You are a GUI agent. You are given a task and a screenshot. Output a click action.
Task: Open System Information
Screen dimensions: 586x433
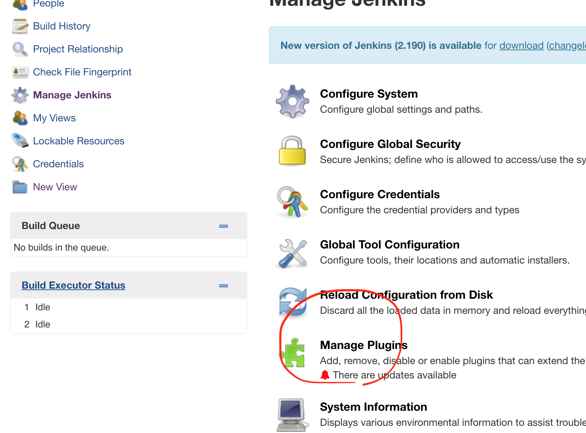[374, 407]
